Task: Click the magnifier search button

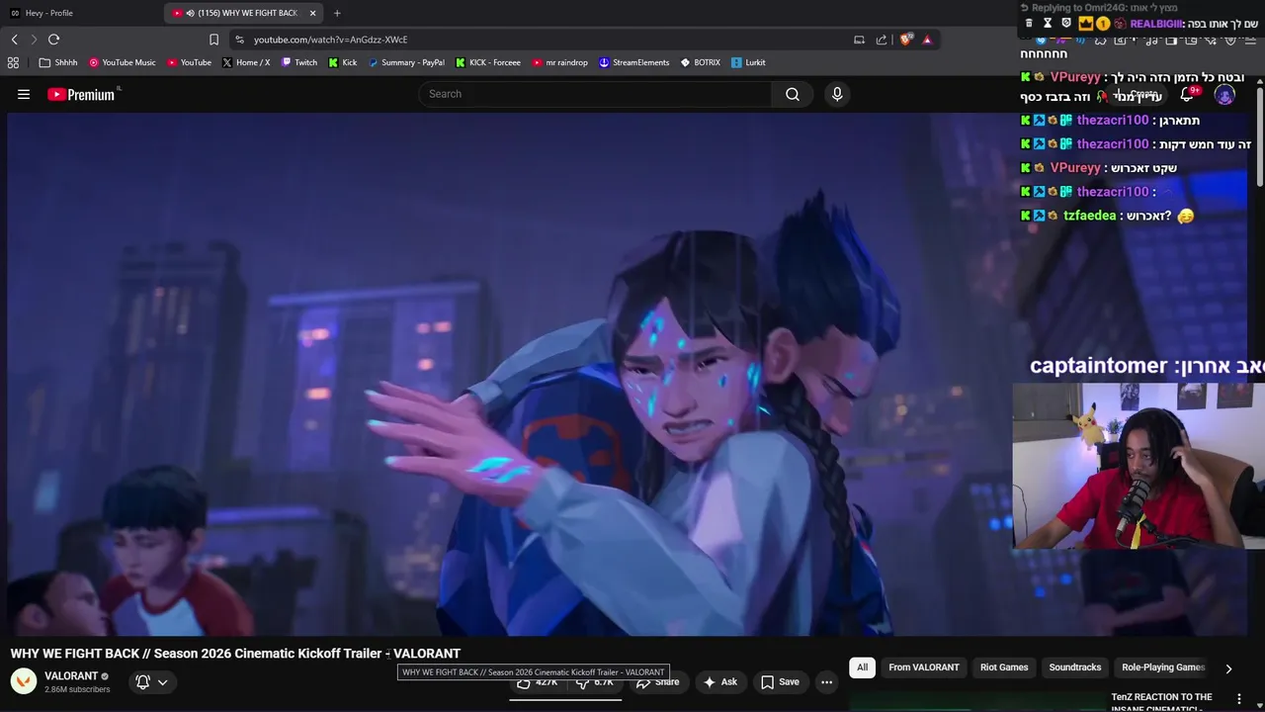Action: pyautogui.click(x=793, y=94)
